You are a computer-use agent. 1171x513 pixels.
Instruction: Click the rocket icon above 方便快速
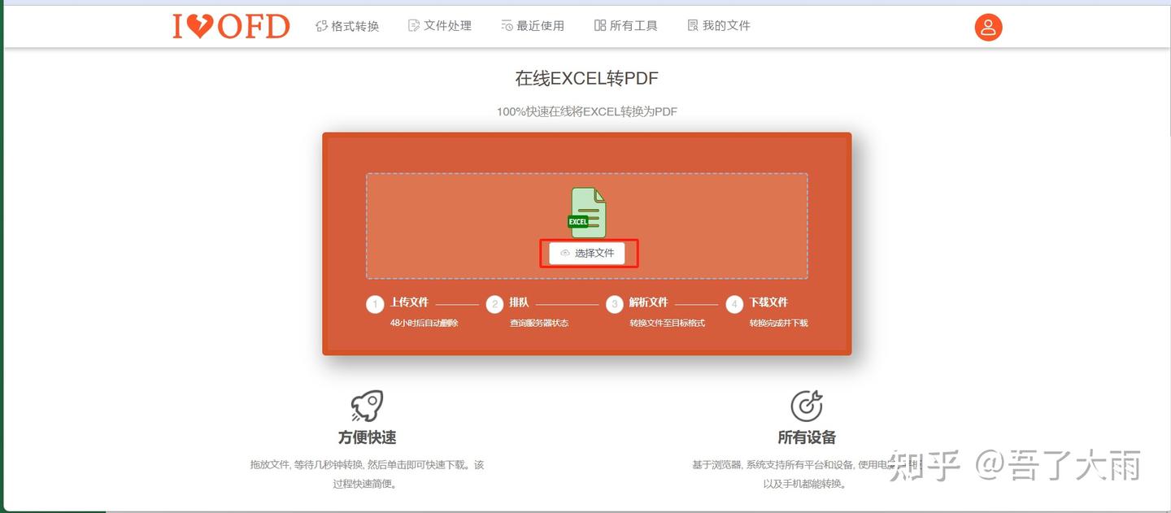tap(367, 405)
